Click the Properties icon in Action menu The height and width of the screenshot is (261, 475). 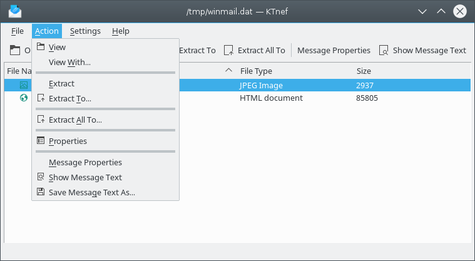(41, 141)
